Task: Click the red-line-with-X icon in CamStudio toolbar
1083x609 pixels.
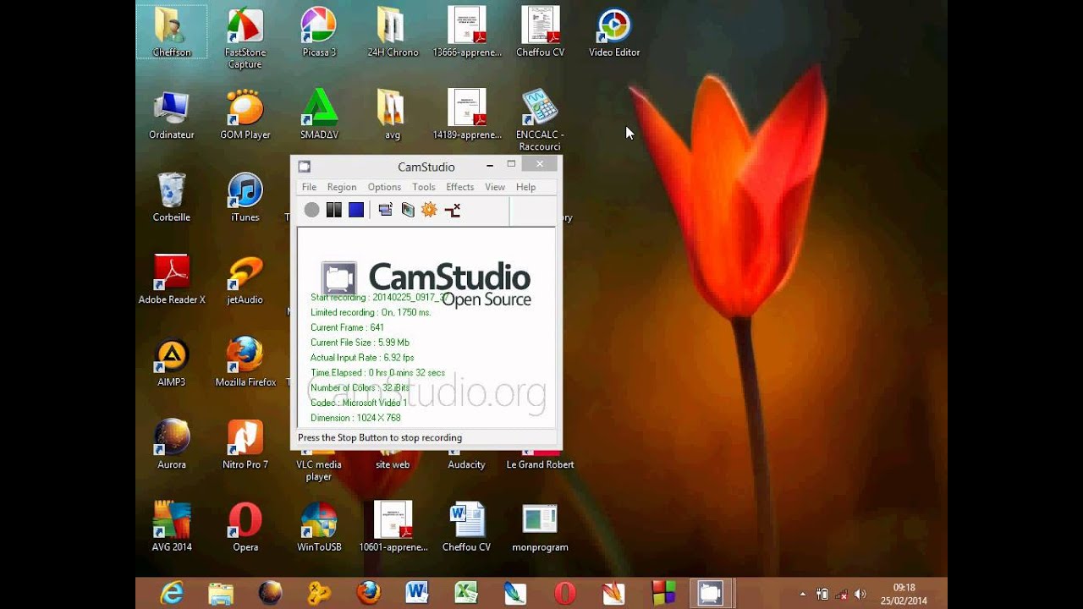Action: pos(453,210)
